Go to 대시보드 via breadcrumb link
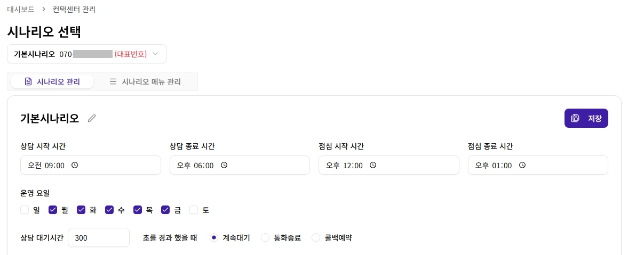 [x=21, y=9]
